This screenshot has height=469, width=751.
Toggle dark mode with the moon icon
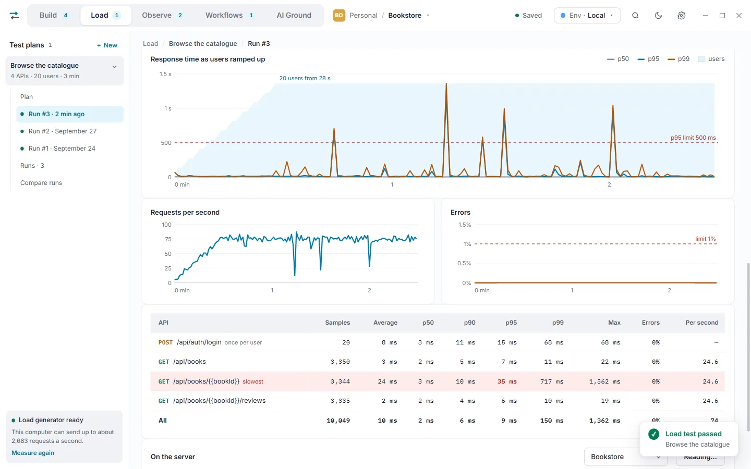pyautogui.click(x=658, y=16)
